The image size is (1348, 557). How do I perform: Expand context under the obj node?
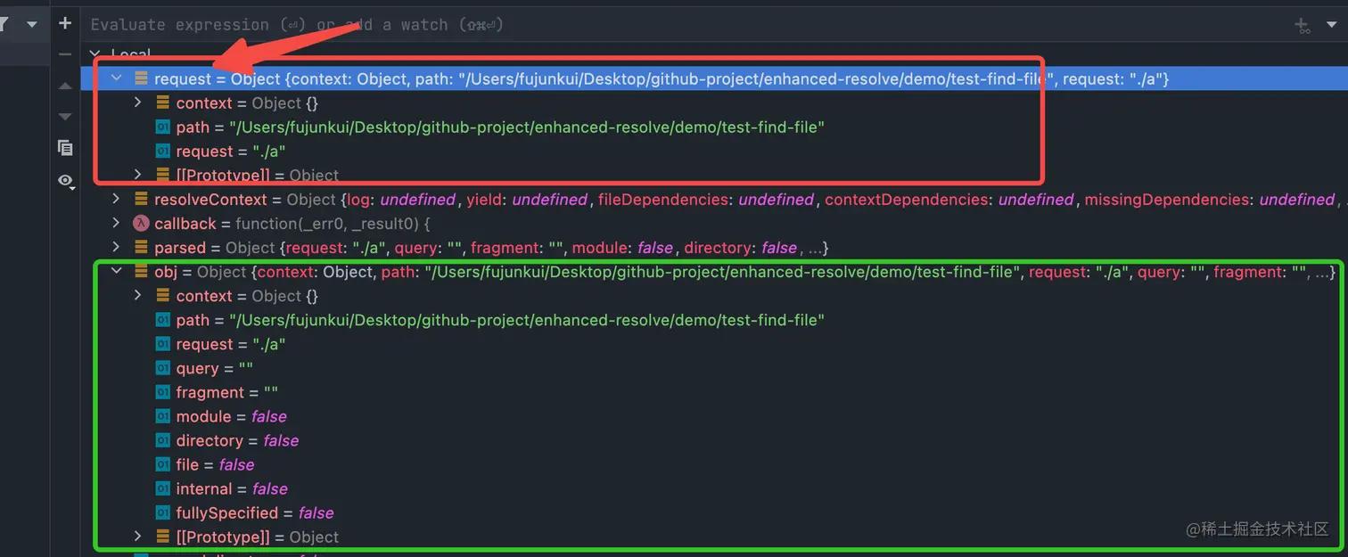(x=138, y=296)
